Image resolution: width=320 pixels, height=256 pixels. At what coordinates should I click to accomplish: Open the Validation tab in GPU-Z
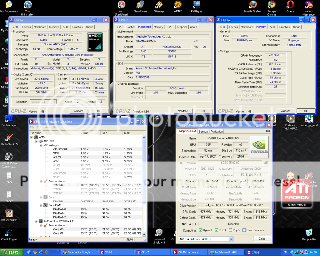(217, 132)
